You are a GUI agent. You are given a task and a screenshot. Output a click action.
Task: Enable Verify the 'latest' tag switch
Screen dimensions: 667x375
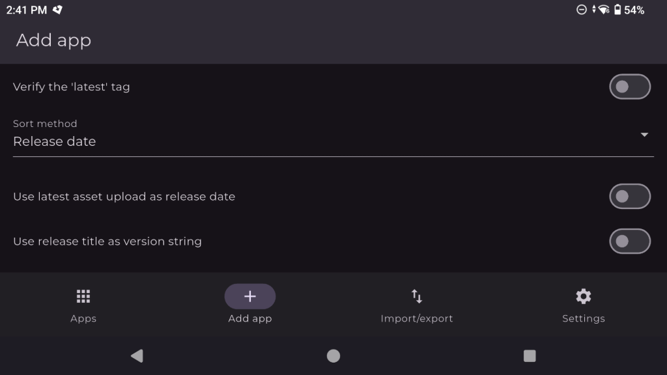(x=629, y=87)
